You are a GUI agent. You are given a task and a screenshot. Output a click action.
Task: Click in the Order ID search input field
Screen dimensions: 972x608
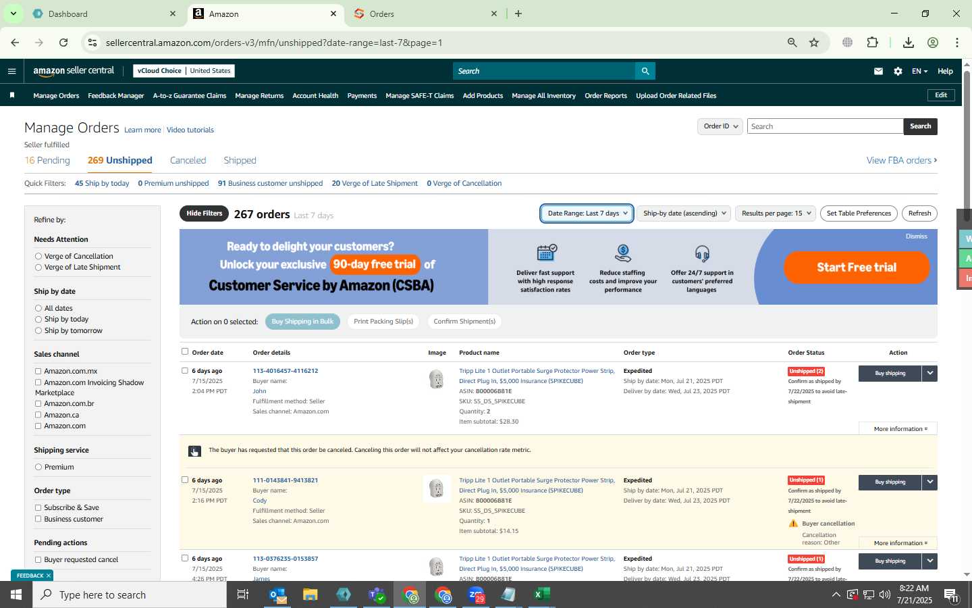tap(825, 126)
